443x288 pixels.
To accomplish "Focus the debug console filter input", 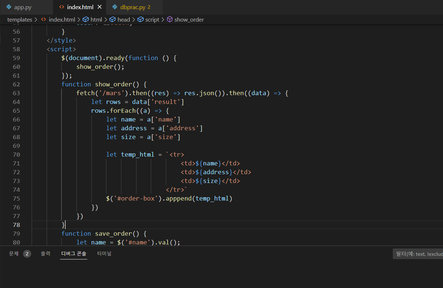I will click(x=418, y=254).
